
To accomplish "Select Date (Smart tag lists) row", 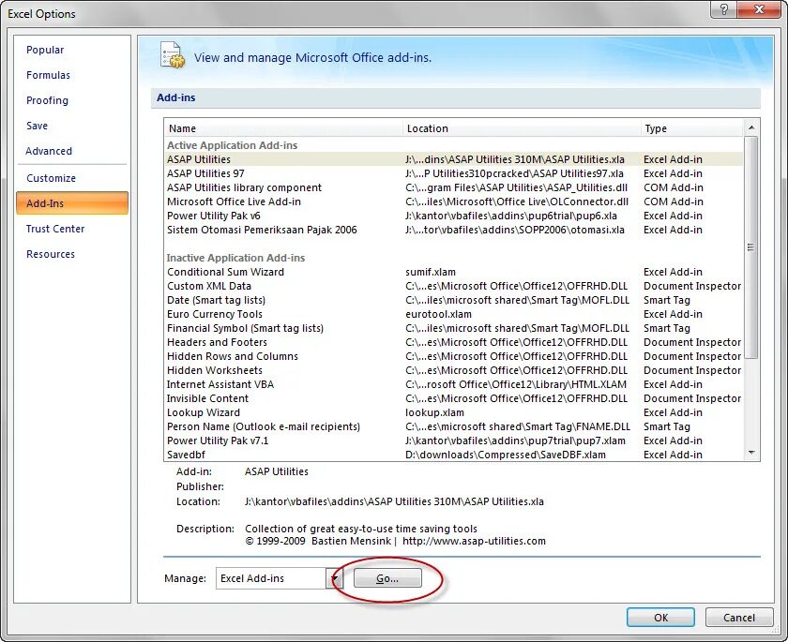I will coord(454,300).
